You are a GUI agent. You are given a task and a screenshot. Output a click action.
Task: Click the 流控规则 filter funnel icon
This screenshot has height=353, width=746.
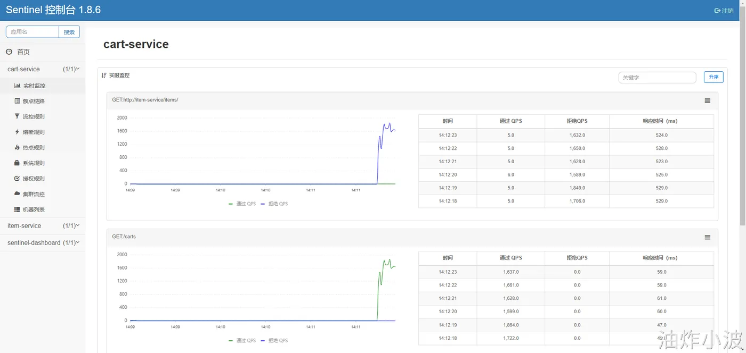pos(17,116)
